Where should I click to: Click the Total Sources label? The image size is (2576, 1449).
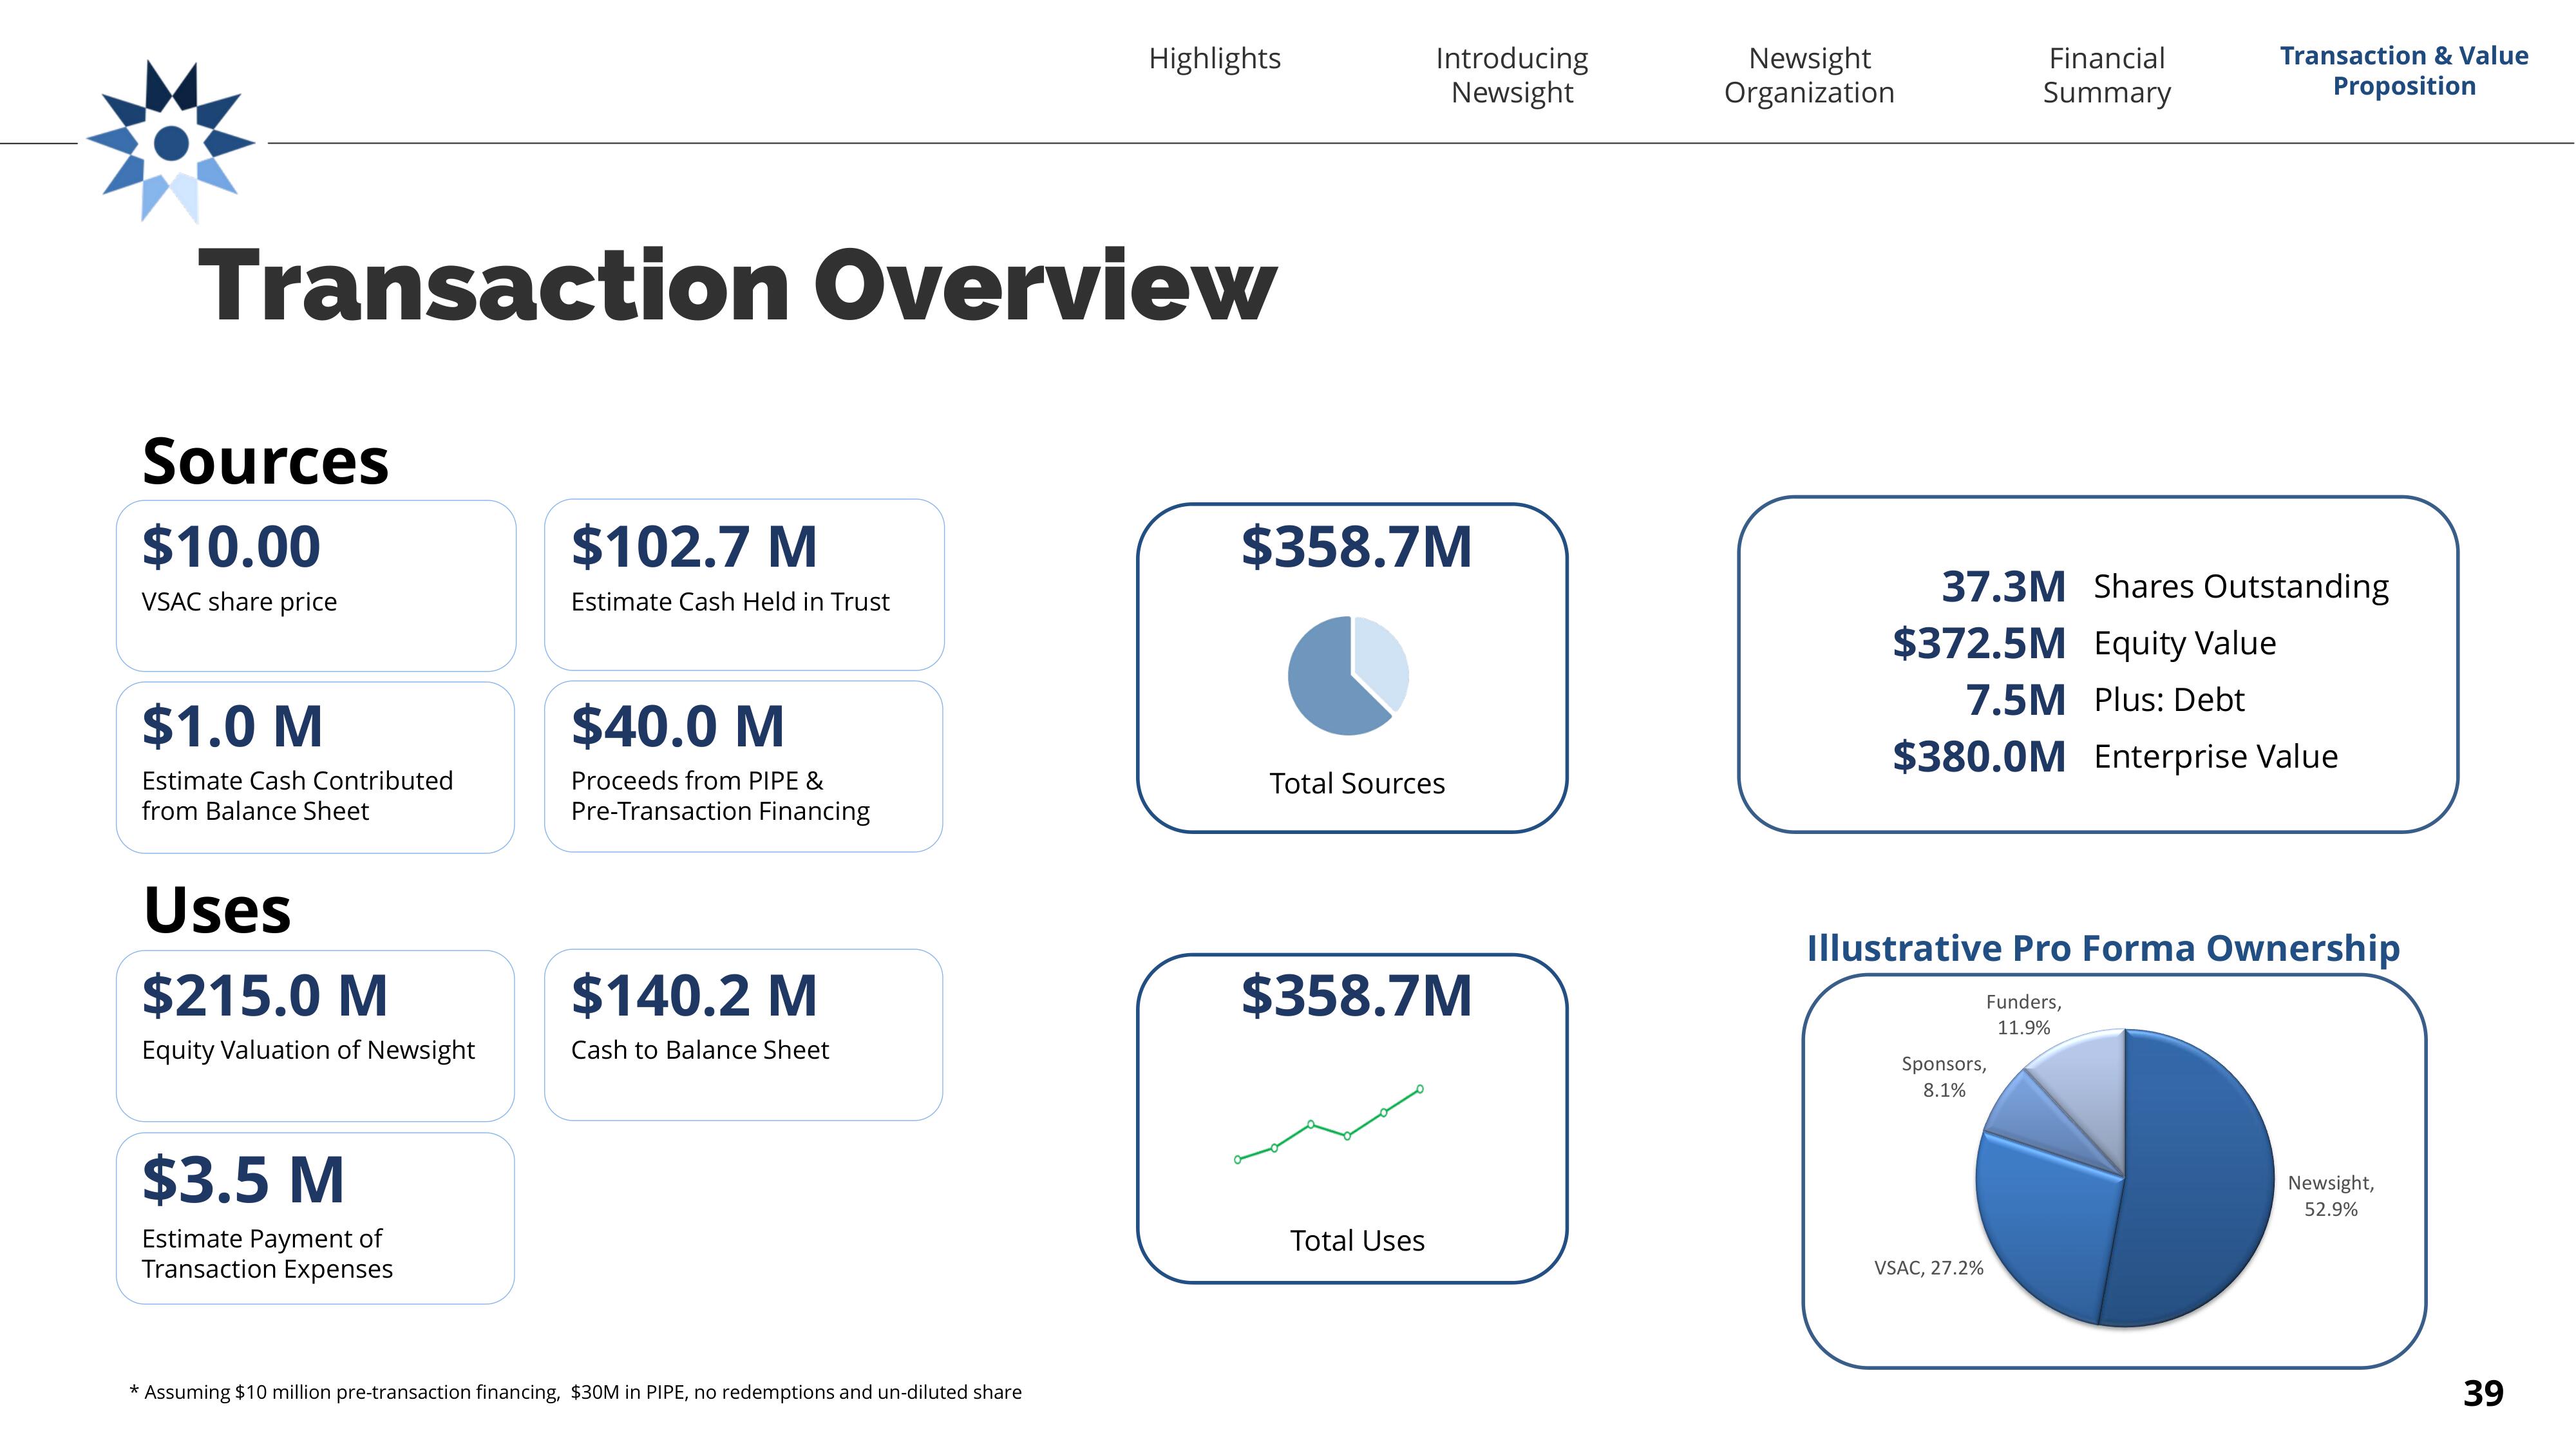click(x=1357, y=783)
